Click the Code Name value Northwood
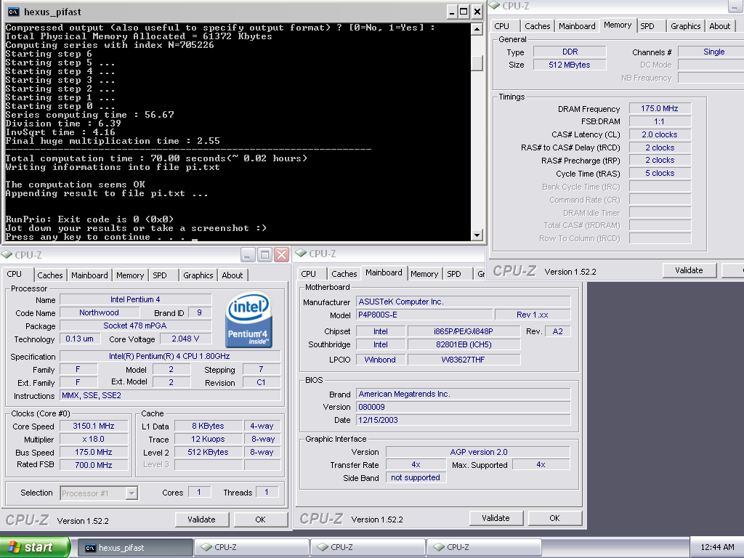Image resolution: width=744 pixels, height=558 pixels. tap(99, 312)
